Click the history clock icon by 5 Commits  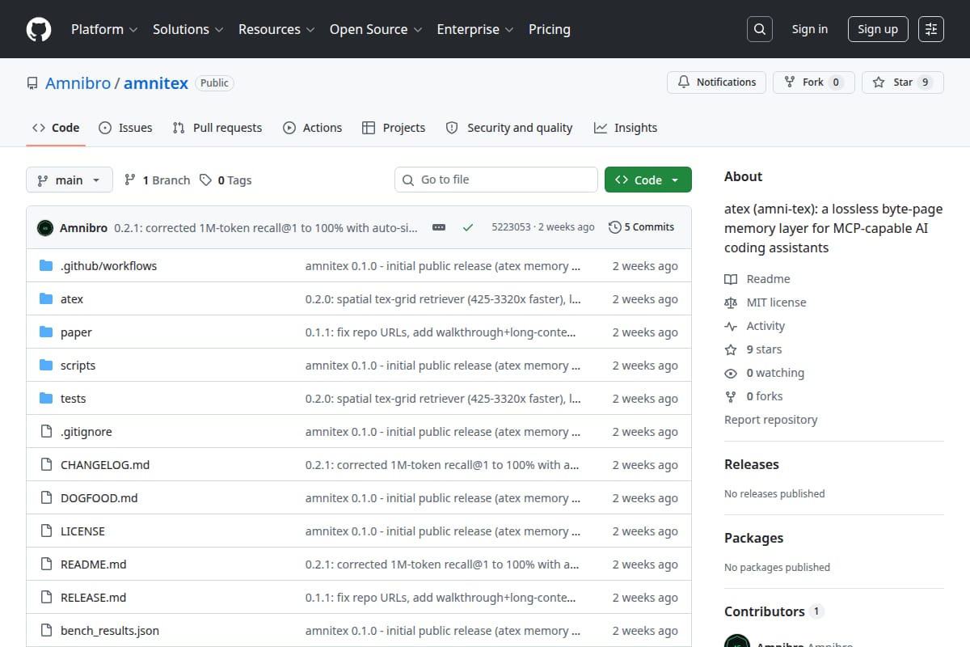point(615,227)
